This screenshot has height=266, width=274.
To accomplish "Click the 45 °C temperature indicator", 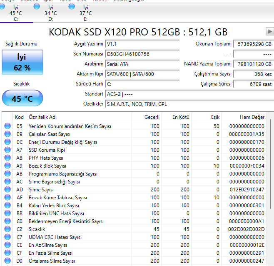I will 22,98.
